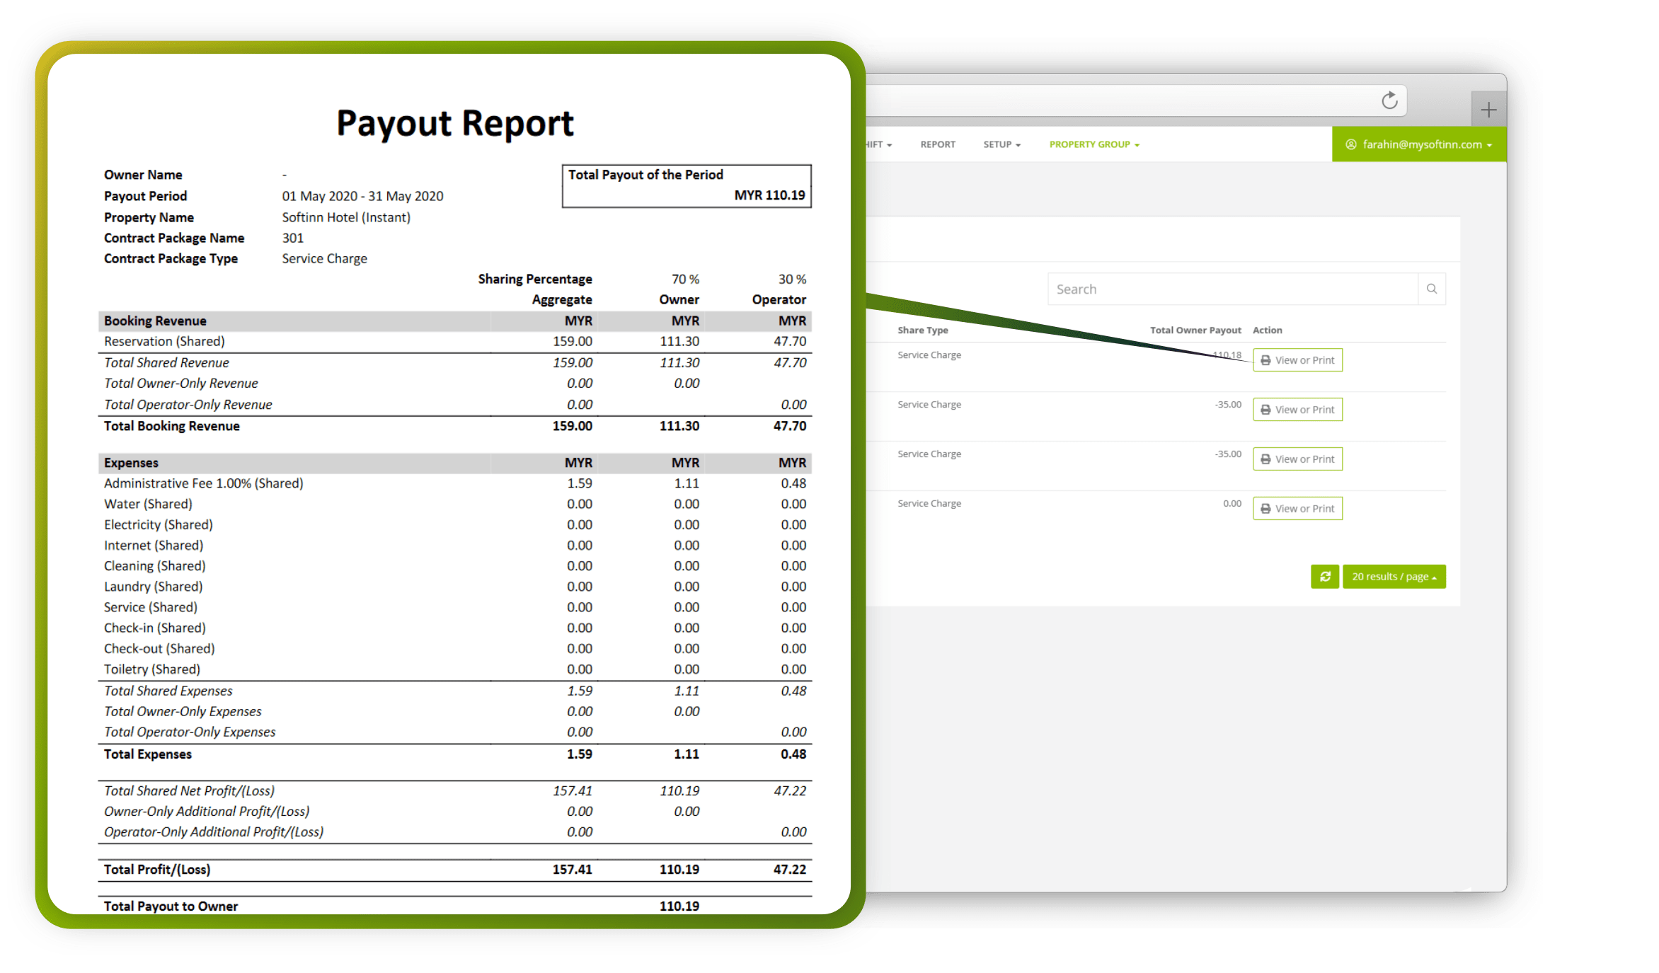Open the 20 results / page dropdown
Image resolution: width=1659 pixels, height=973 pixels.
point(1394,577)
